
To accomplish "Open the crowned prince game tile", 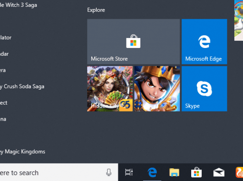I will (157, 89).
